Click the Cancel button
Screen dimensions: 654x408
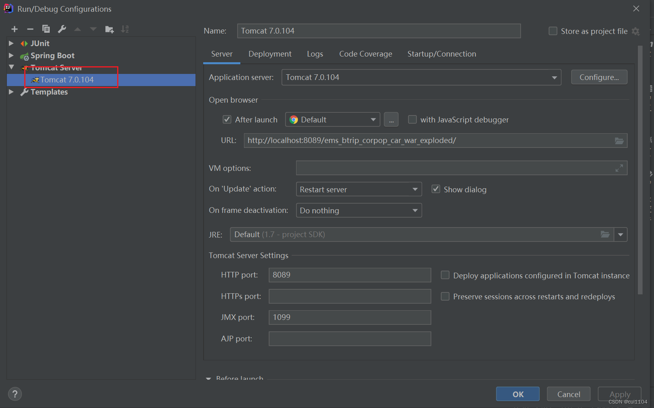(568, 394)
